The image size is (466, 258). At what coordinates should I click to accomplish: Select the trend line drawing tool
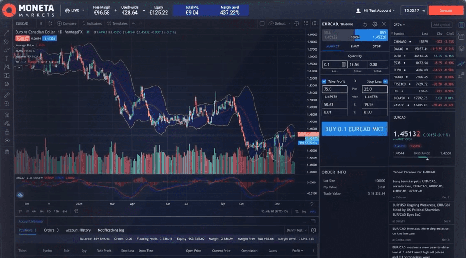pos(6,33)
